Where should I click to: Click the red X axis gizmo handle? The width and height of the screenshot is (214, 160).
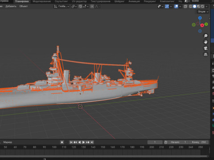point(202,25)
